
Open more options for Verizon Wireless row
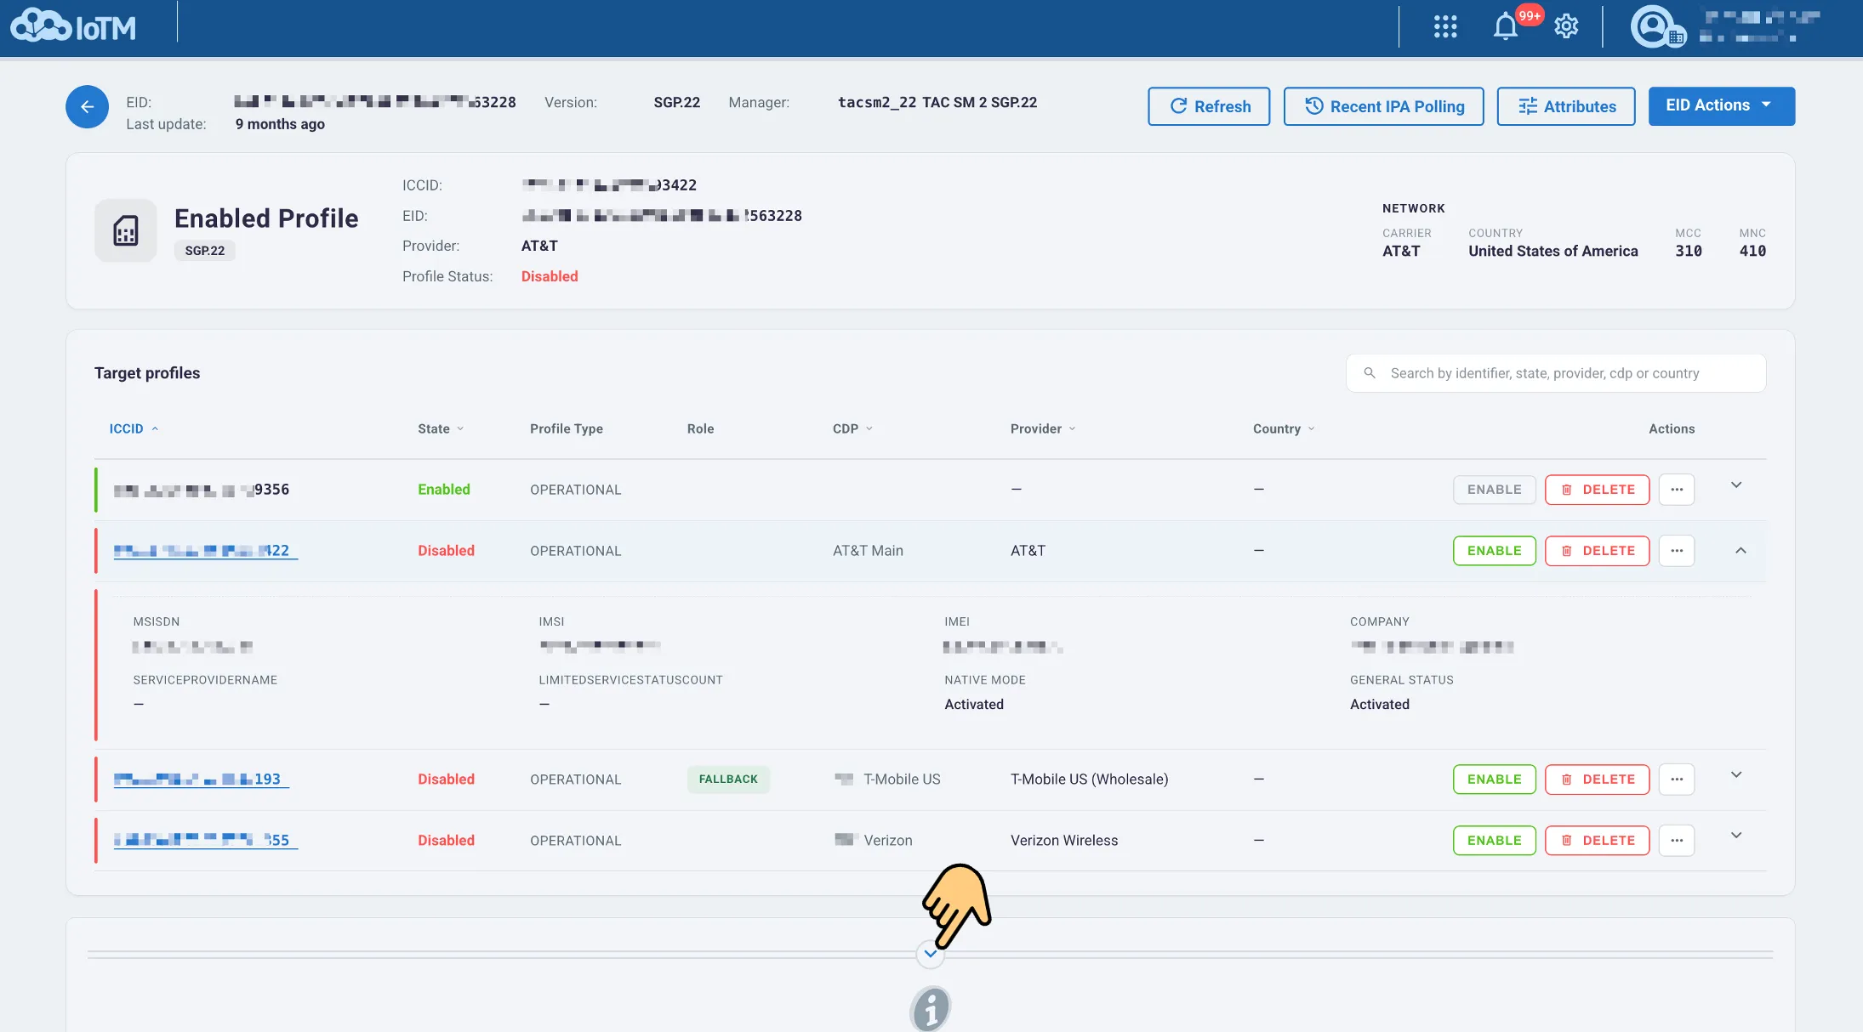pos(1677,841)
